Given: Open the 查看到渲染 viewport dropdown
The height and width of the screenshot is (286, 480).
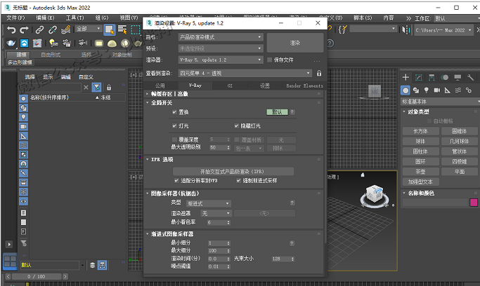Looking at the screenshot, I should tap(245, 74).
